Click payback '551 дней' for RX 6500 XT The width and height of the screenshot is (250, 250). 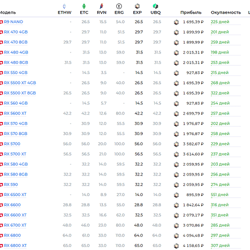coord(219,194)
